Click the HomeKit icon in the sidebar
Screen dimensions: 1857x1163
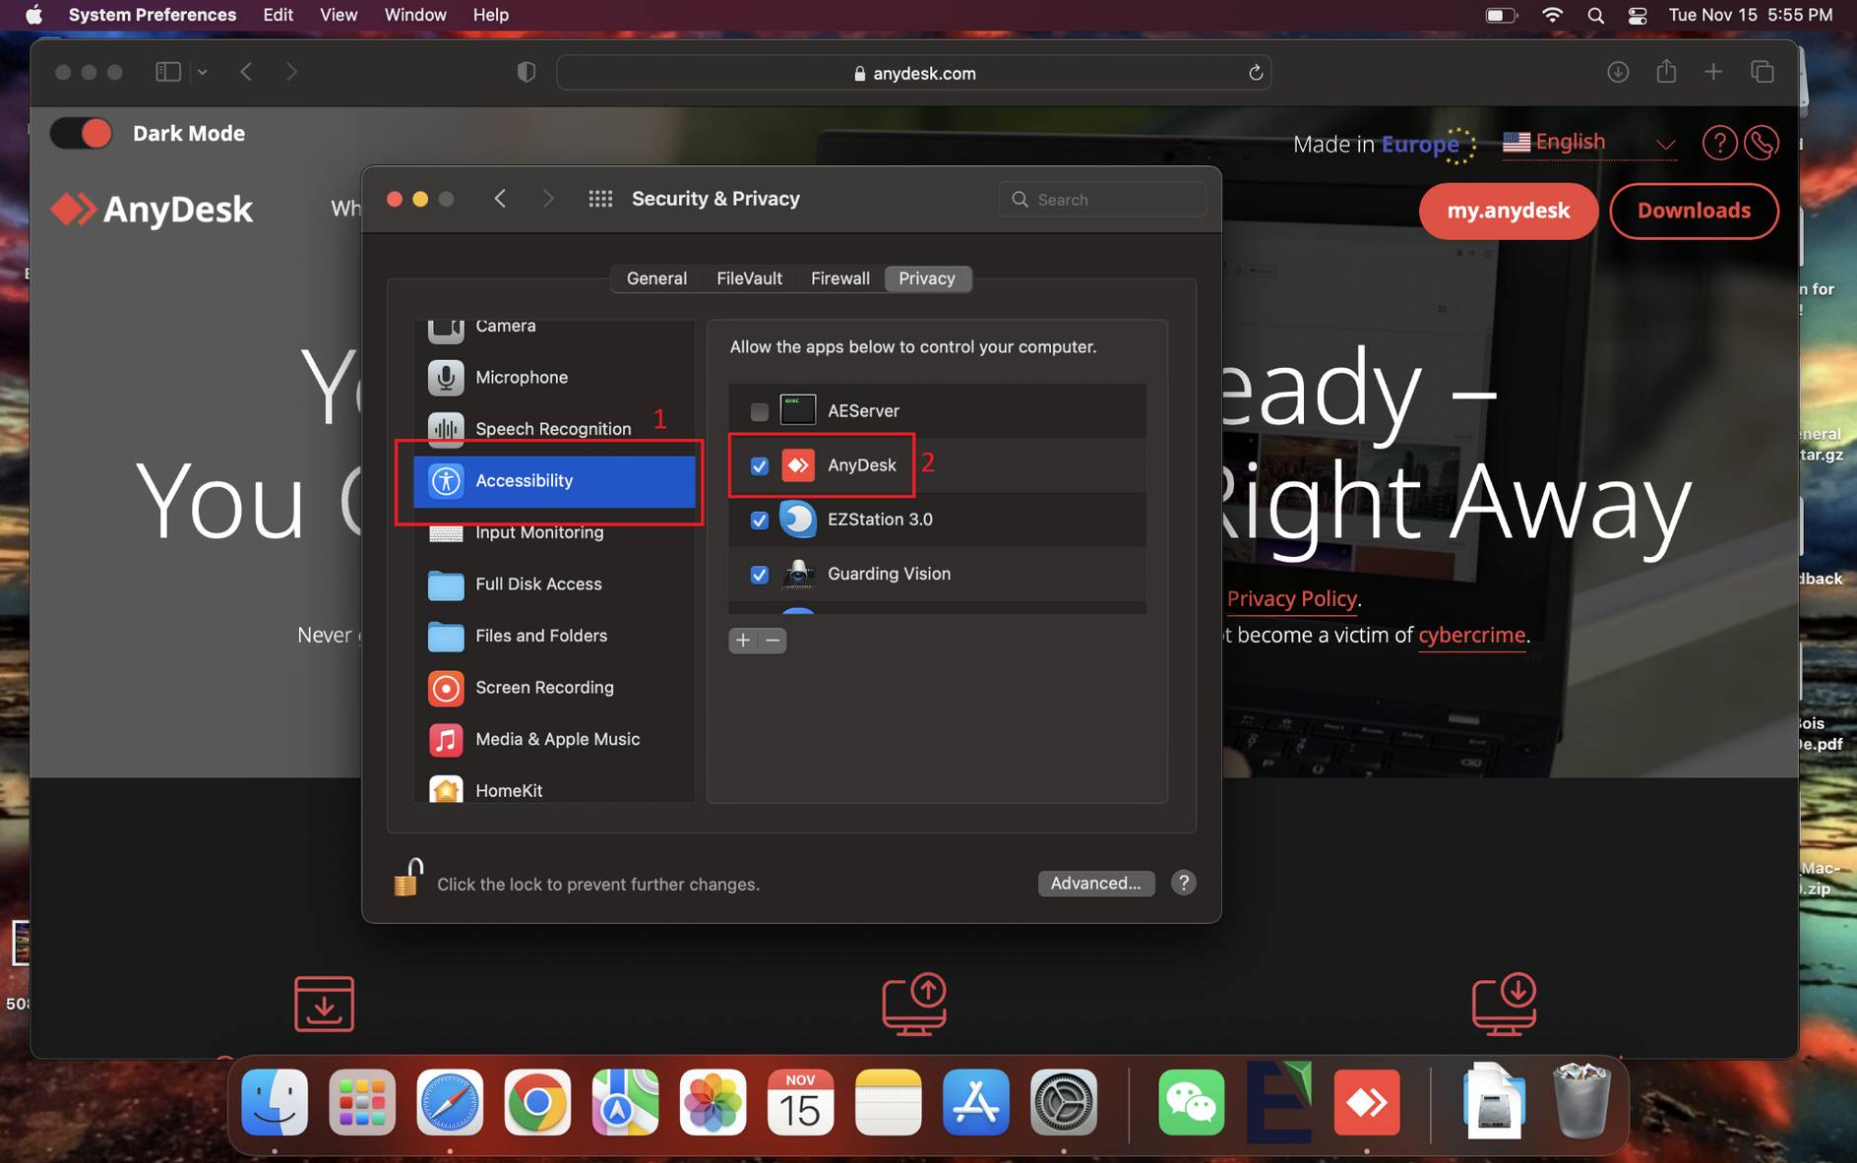tap(445, 790)
